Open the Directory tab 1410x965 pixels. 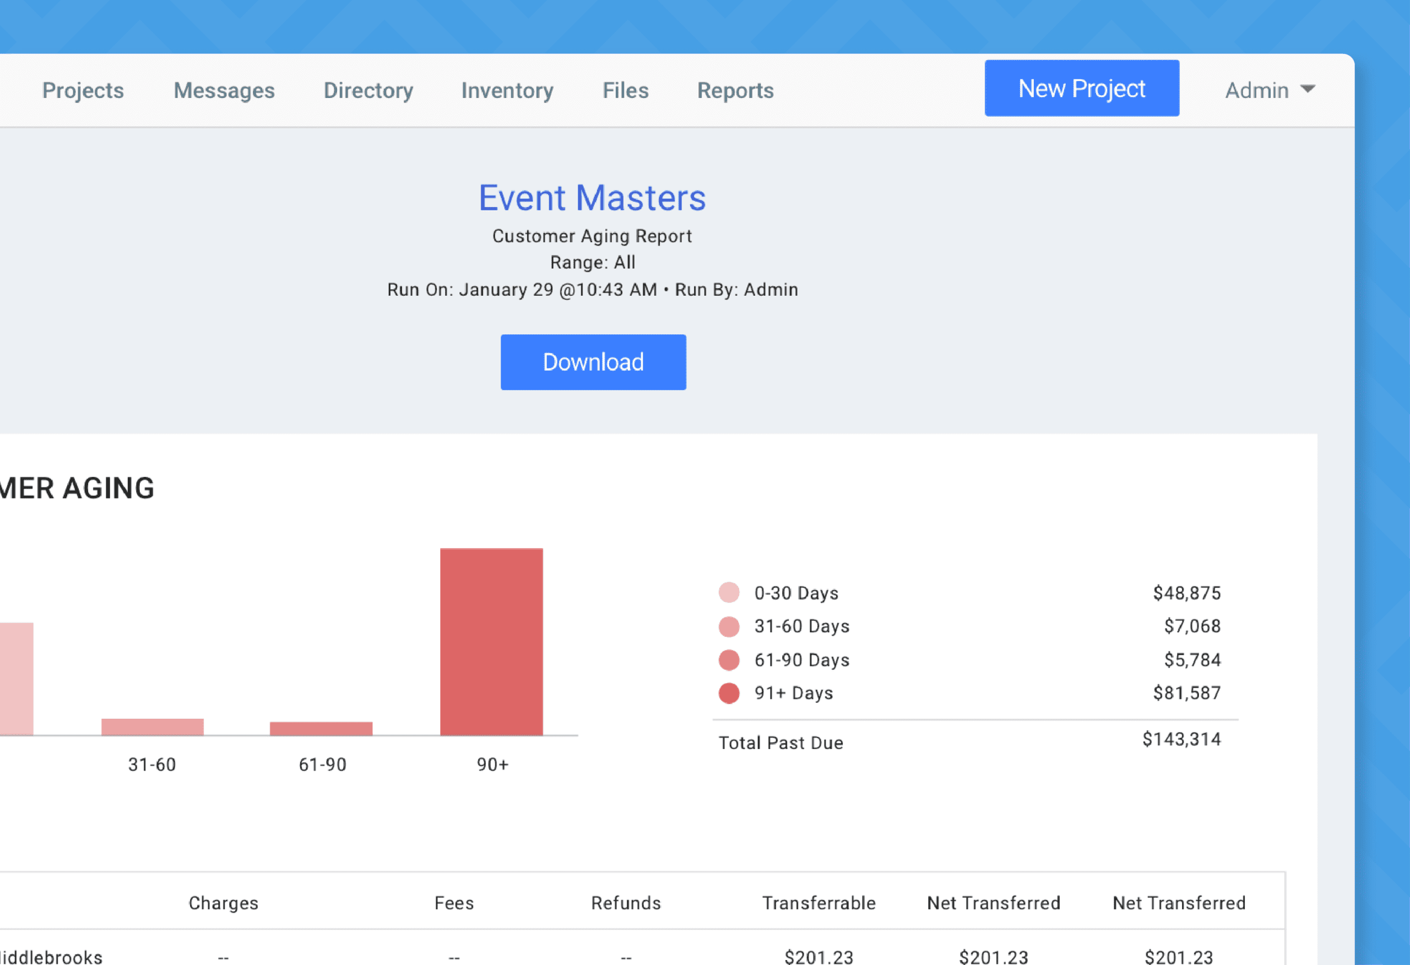coord(368,90)
